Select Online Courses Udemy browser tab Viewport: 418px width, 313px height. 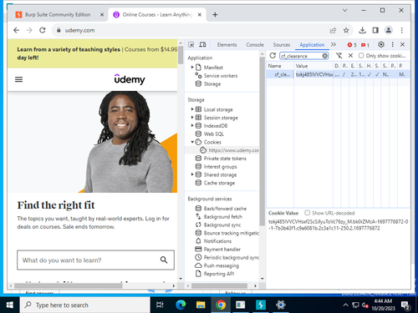point(157,14)
